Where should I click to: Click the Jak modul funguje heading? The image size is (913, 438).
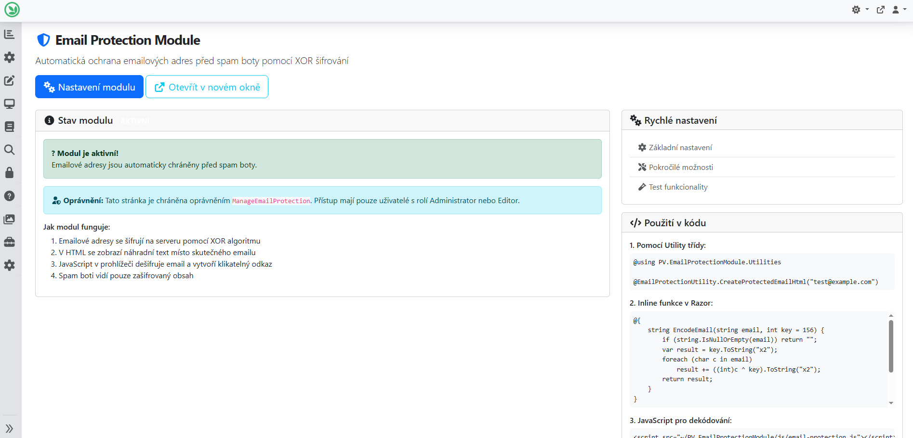pos(77,227)
